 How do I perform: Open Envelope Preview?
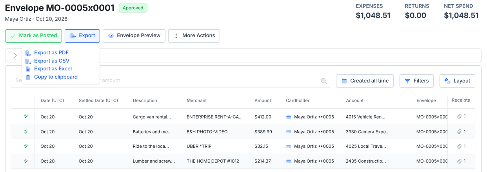134,36
